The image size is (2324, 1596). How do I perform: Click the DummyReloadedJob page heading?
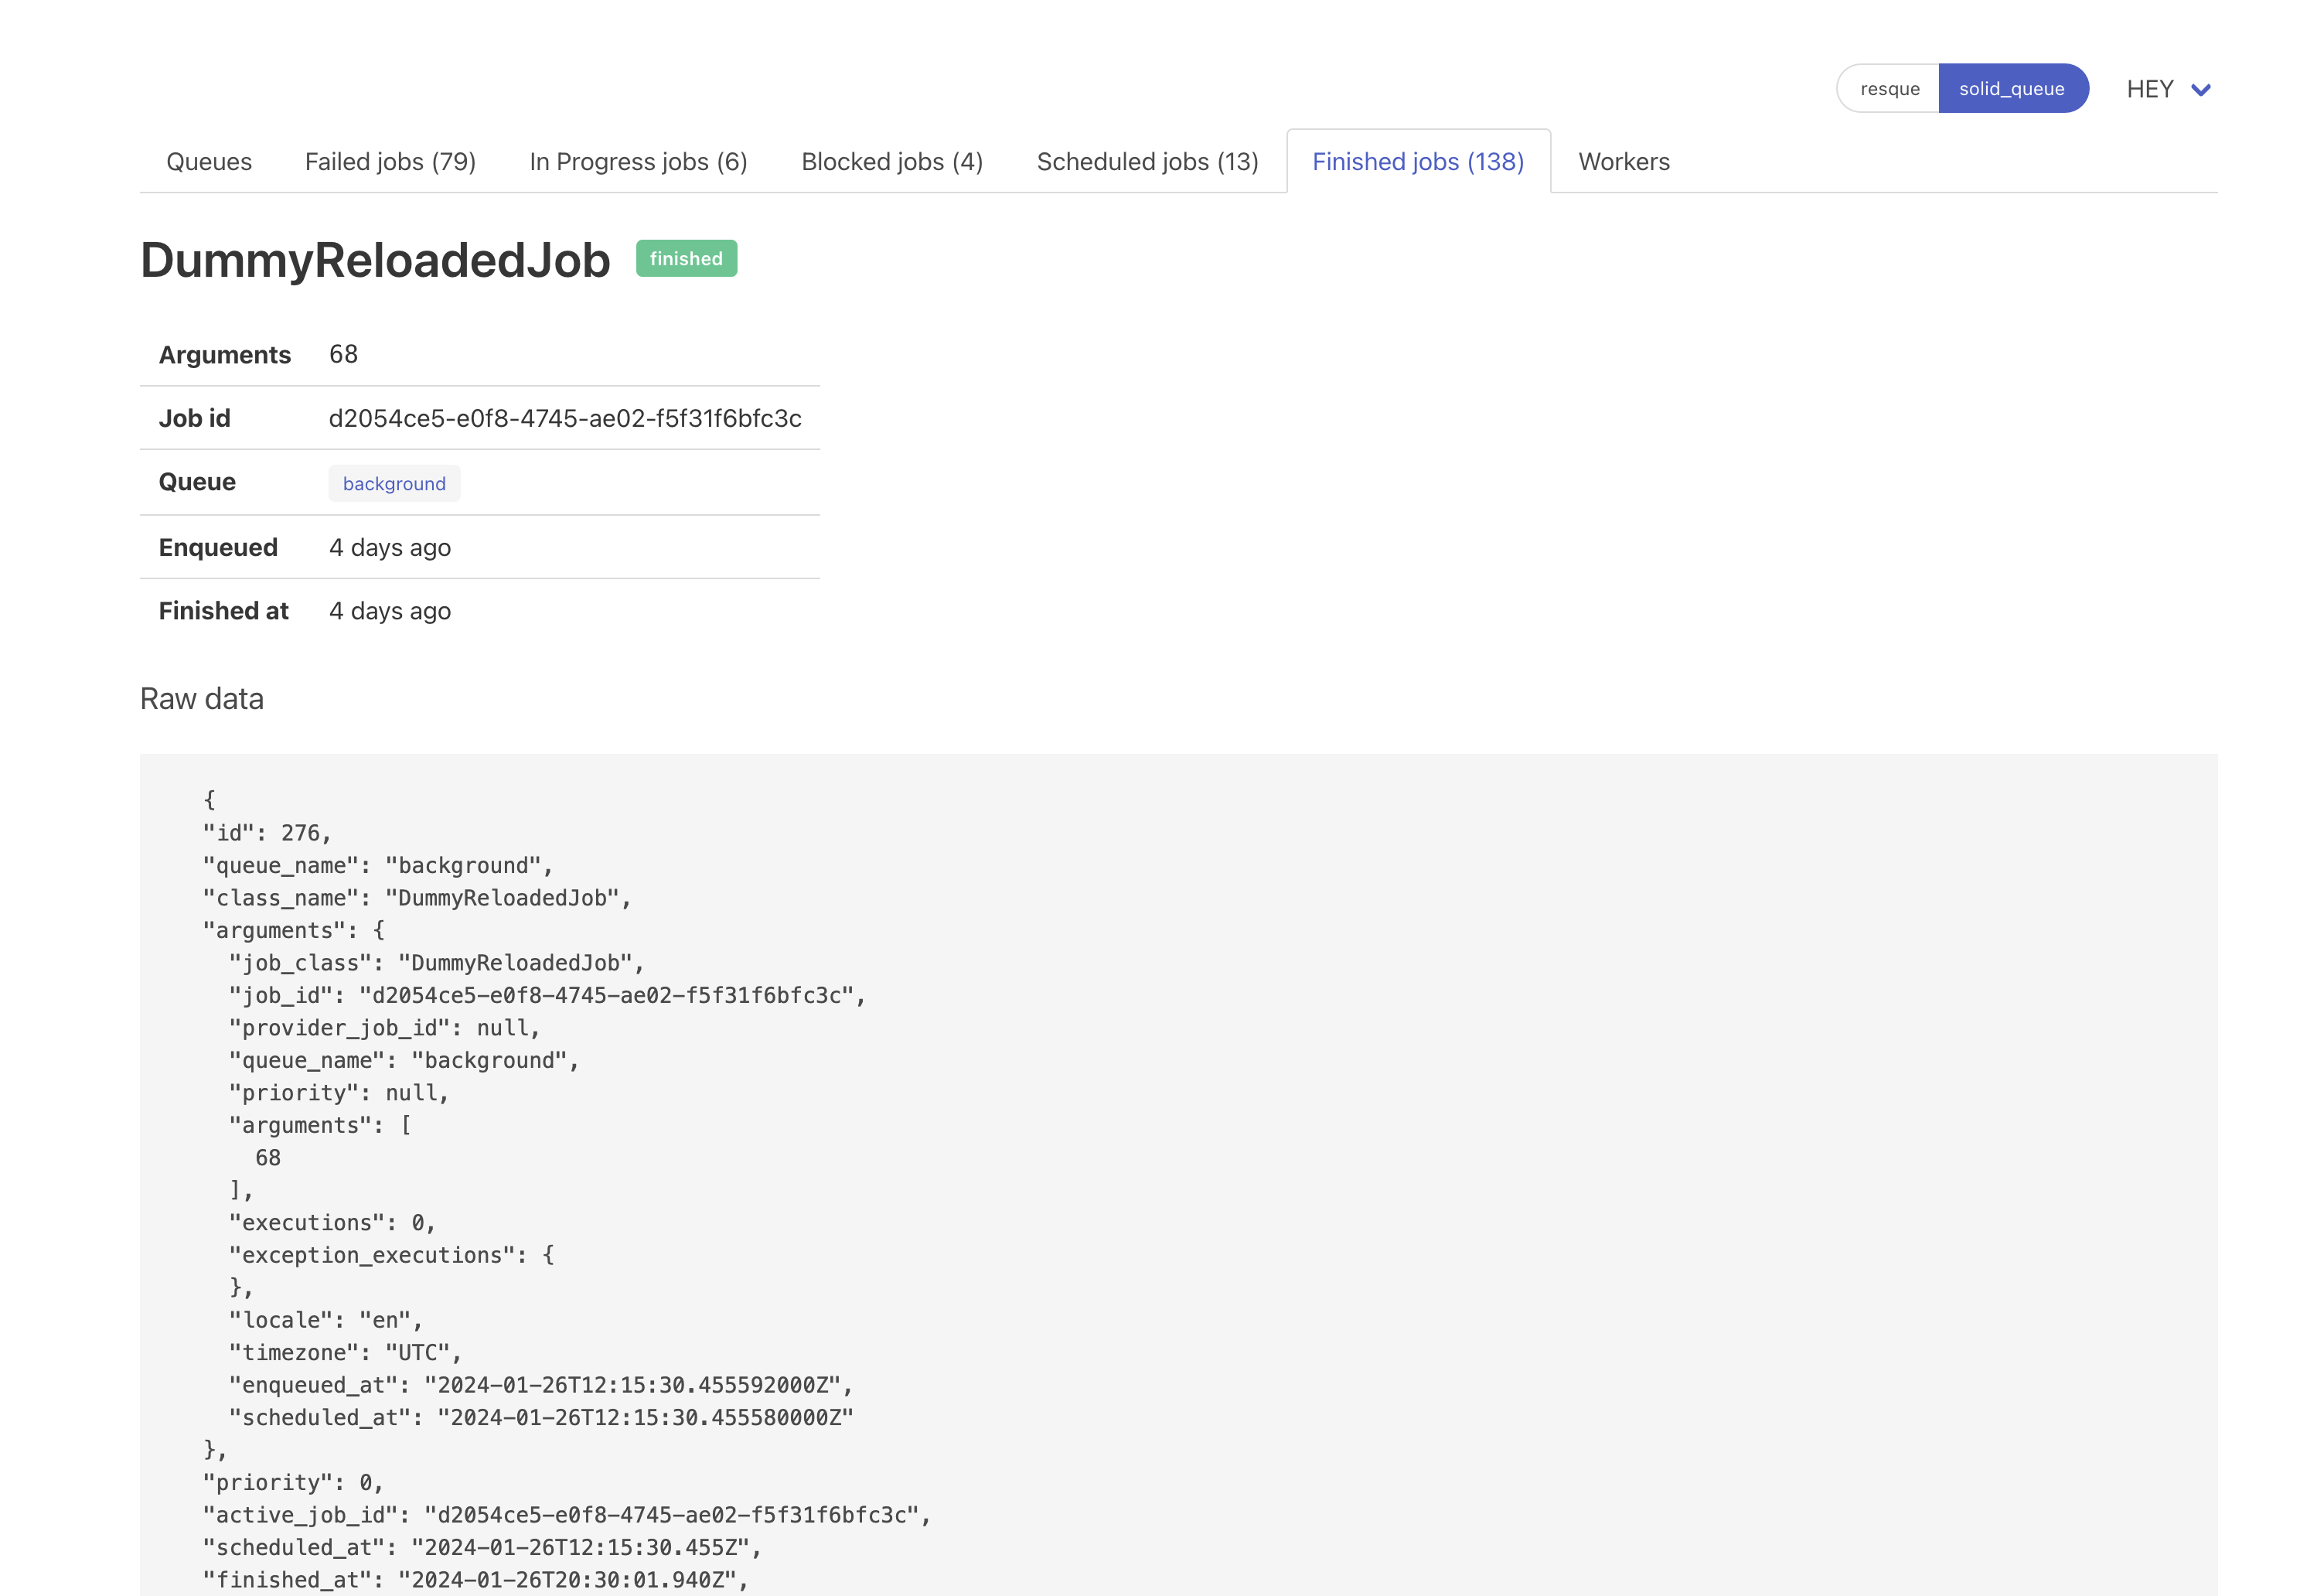(x=375, y=260)
